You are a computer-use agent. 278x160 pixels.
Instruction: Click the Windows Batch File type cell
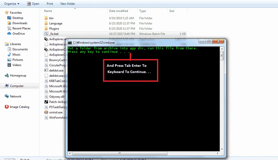pos(152,34)
